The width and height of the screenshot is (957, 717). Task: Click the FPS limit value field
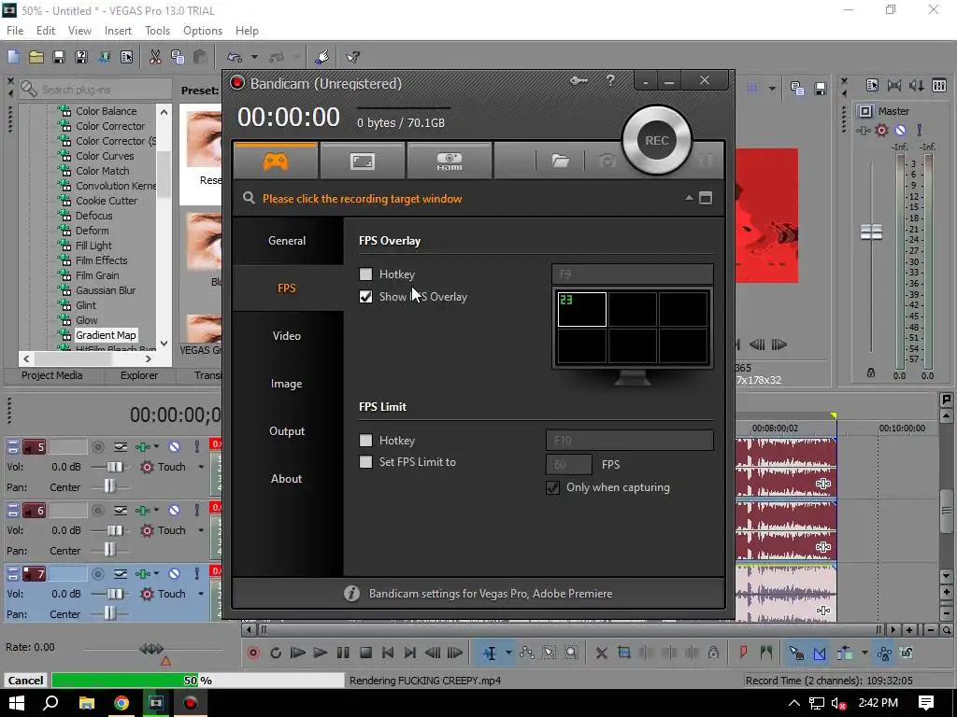click(x=569, y=465)
